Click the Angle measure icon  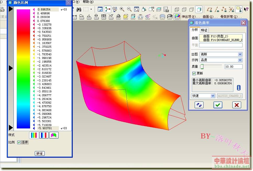tap(89, 17)
